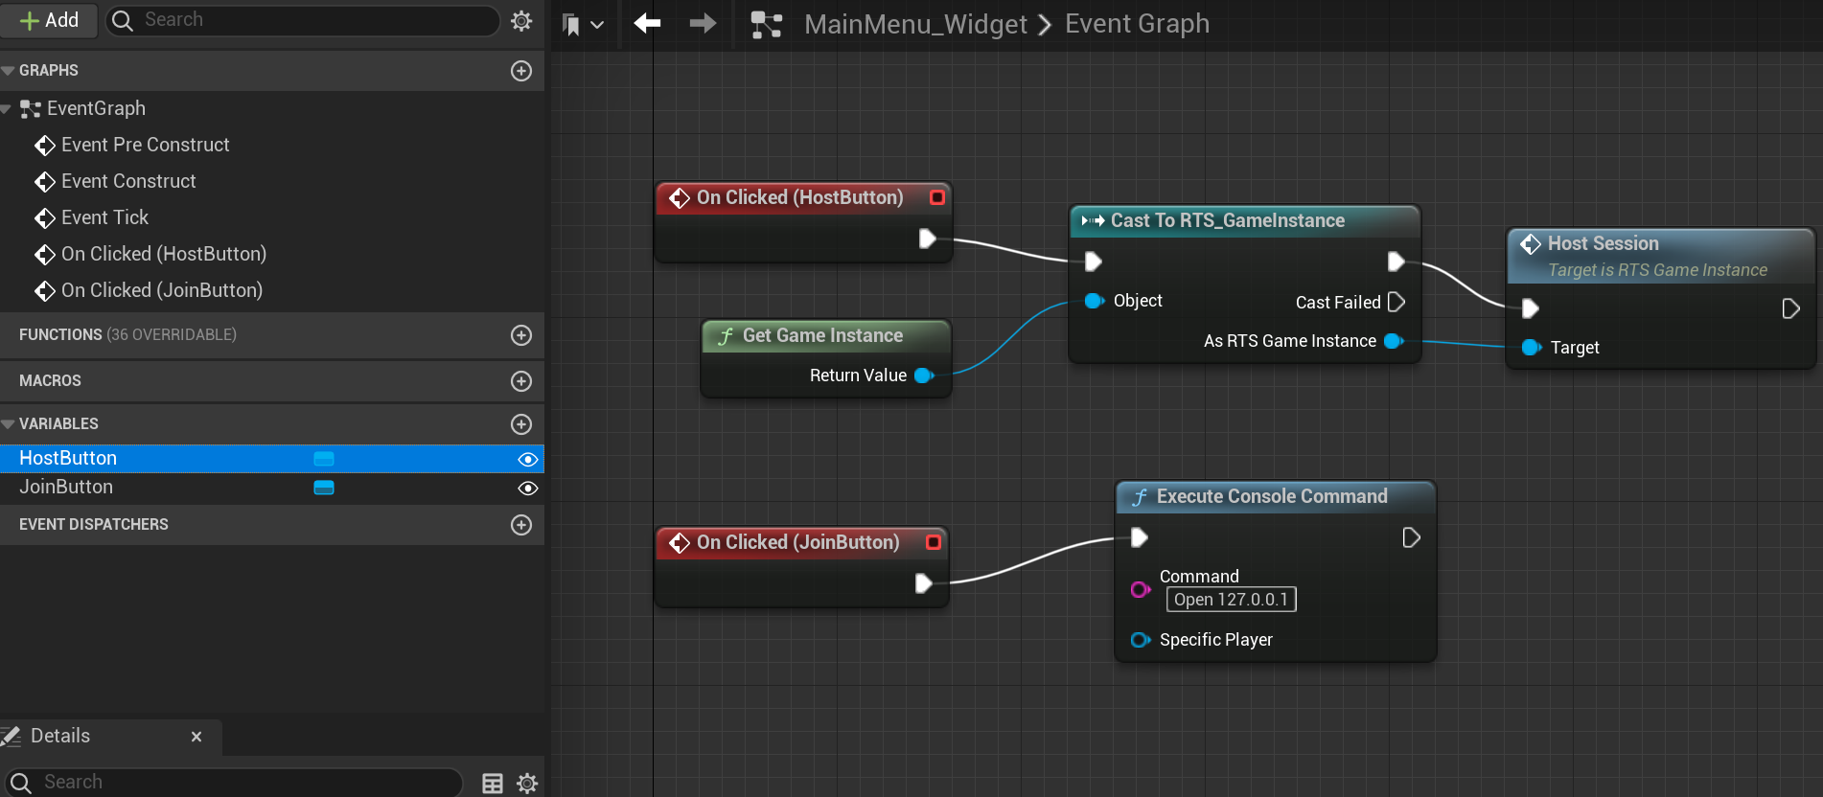
Task: Toggle JoinButton variable visibility eye
Action: 527,489
